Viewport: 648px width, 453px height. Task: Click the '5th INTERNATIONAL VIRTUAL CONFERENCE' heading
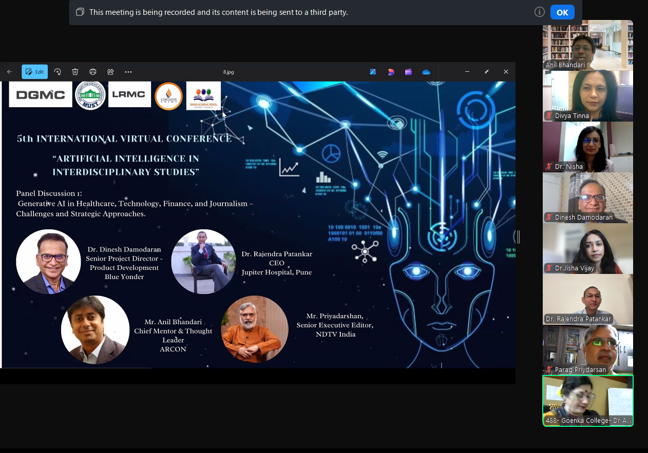pos(124,139)
